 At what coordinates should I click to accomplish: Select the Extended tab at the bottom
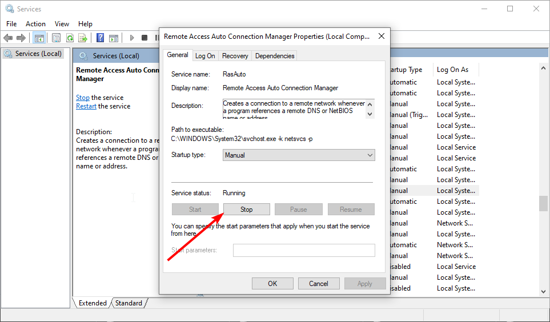[93, 303]
